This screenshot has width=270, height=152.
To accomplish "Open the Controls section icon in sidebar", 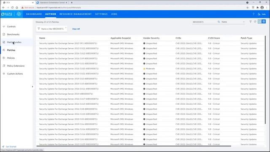I will pos(4,27).
